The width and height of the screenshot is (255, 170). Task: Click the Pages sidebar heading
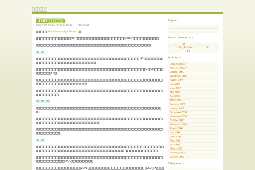[173, 20]
